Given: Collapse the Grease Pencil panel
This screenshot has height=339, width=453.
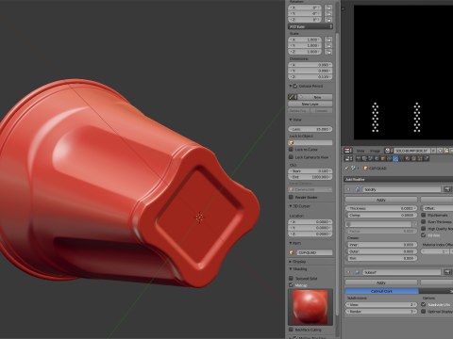Looking at the screenshot, I should [291, 86].
